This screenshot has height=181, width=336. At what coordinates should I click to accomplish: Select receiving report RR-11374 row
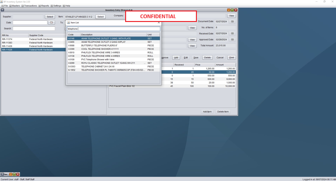click(x=34, y=39)
